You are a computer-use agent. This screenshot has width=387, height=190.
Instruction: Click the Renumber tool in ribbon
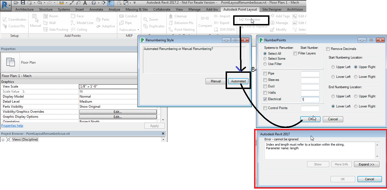(x=250, y=20)
